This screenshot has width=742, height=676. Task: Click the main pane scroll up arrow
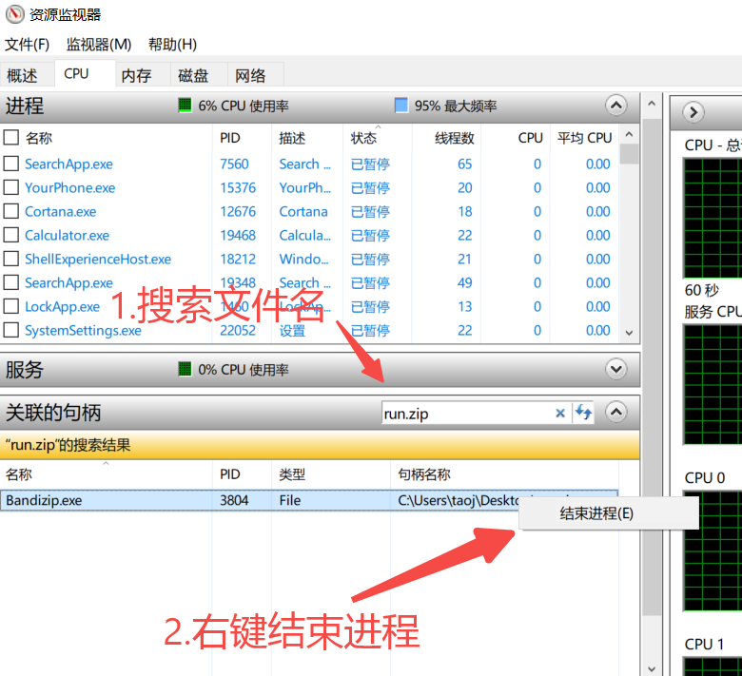652,103
